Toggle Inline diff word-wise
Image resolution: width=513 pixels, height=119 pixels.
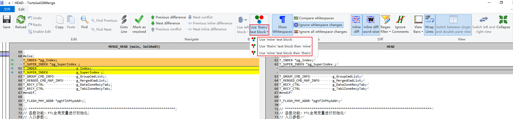(371, 24)
